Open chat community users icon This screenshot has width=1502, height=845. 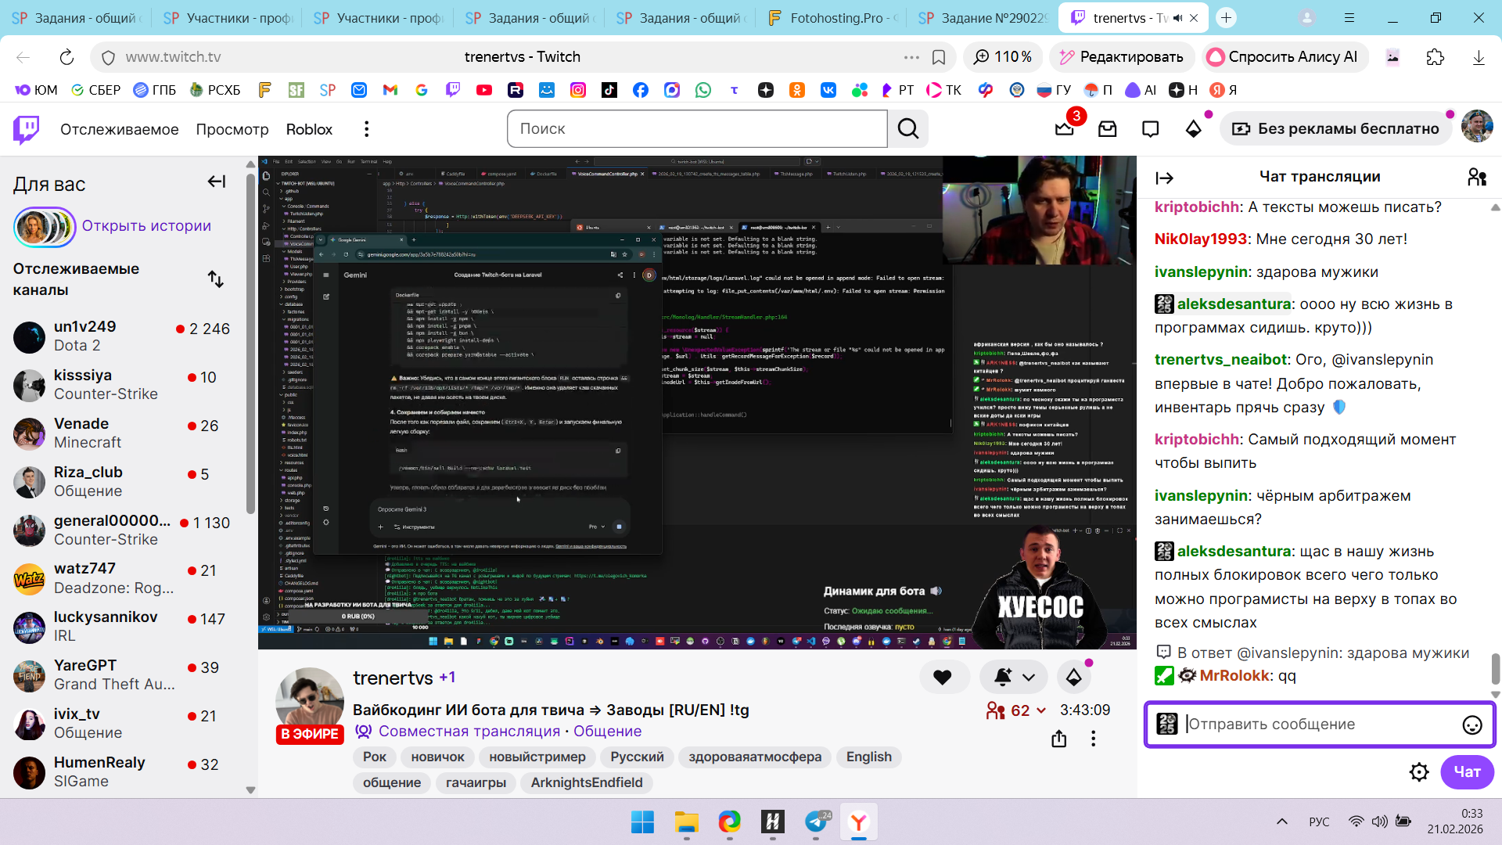[x=1476, y=178]
